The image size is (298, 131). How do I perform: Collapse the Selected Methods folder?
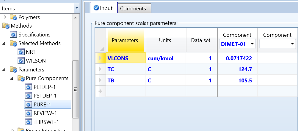coord(4,43)
